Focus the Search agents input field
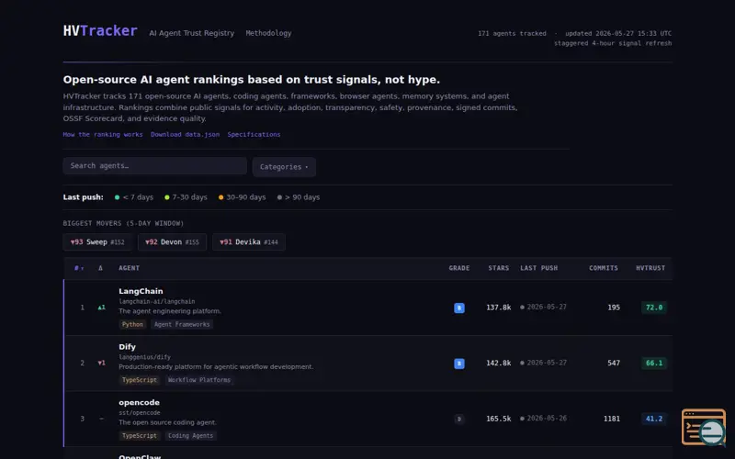This screenshot has width=735, height=459. pyautogui.click(x=154, y=166)
